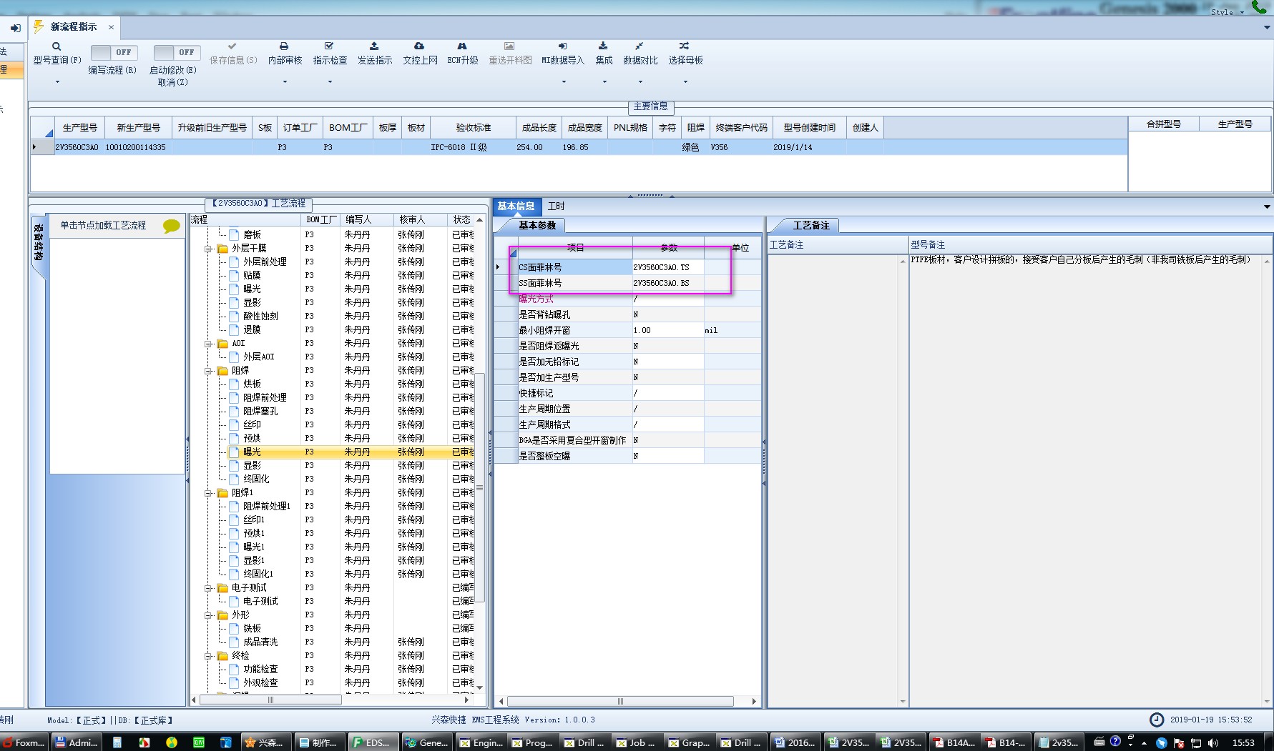The width and height of the screenshot is (1274, 751).
Task: Click the yellow speech bubble icon
Action: (x=172, y=226)
